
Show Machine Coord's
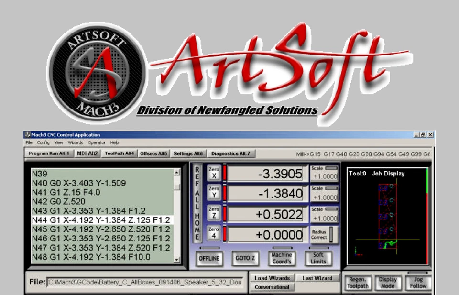point(281,258)
